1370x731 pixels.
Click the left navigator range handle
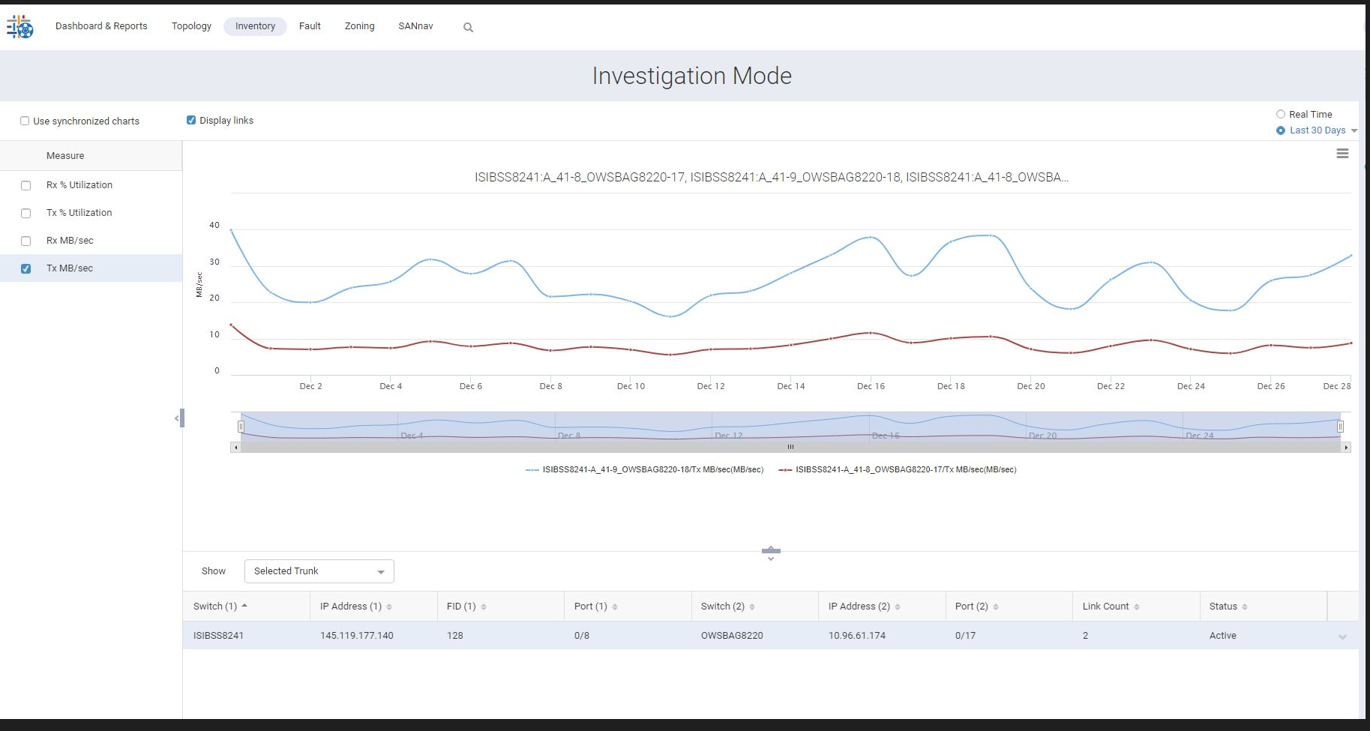(241, 427)
